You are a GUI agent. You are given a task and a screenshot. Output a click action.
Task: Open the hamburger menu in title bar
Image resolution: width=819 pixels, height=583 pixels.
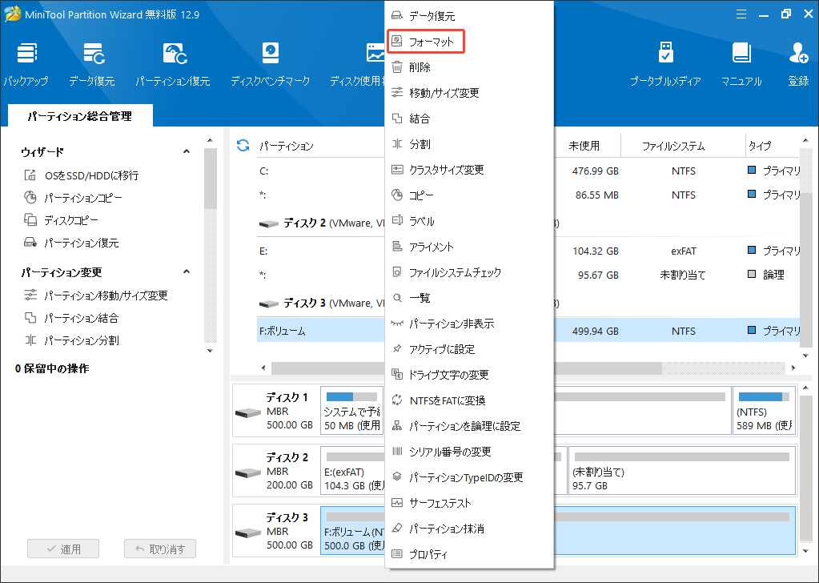click(x=741, y=14)
